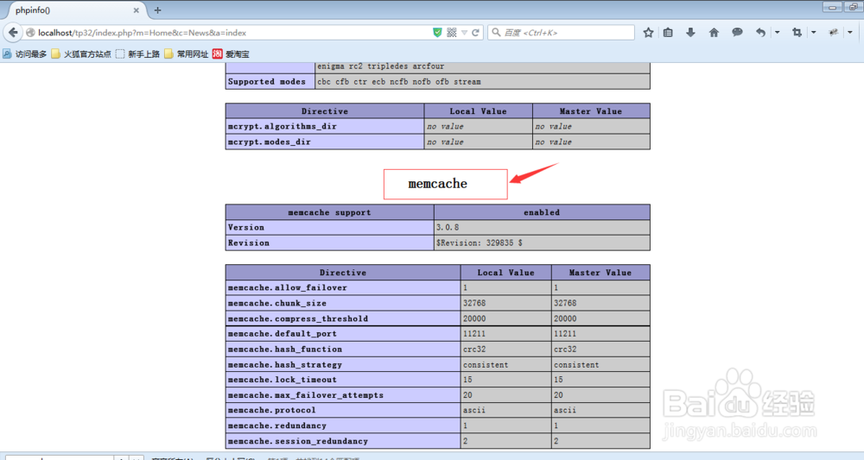This screenshot has height=460, width=864.
Task: Reload the phpinfo page
Action: point(475,33)
